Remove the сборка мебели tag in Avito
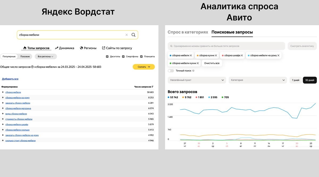 click(191, 55)
